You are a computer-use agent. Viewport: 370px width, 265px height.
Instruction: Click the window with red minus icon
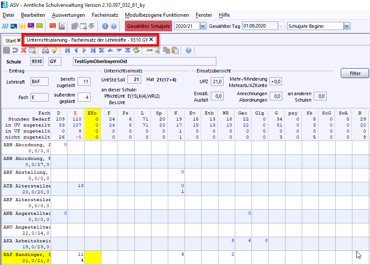pyautogui.click(x=83, y=26)
